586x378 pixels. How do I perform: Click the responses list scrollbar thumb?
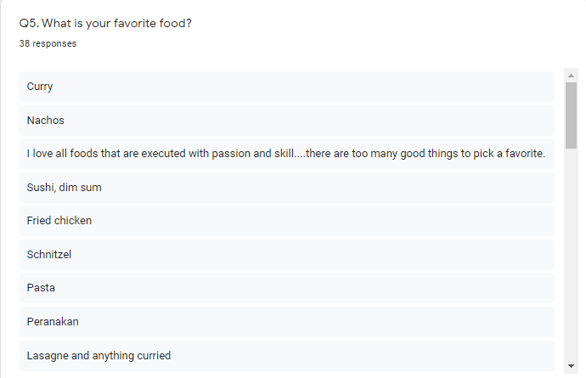pyautogui.click(x=571, y=115)
